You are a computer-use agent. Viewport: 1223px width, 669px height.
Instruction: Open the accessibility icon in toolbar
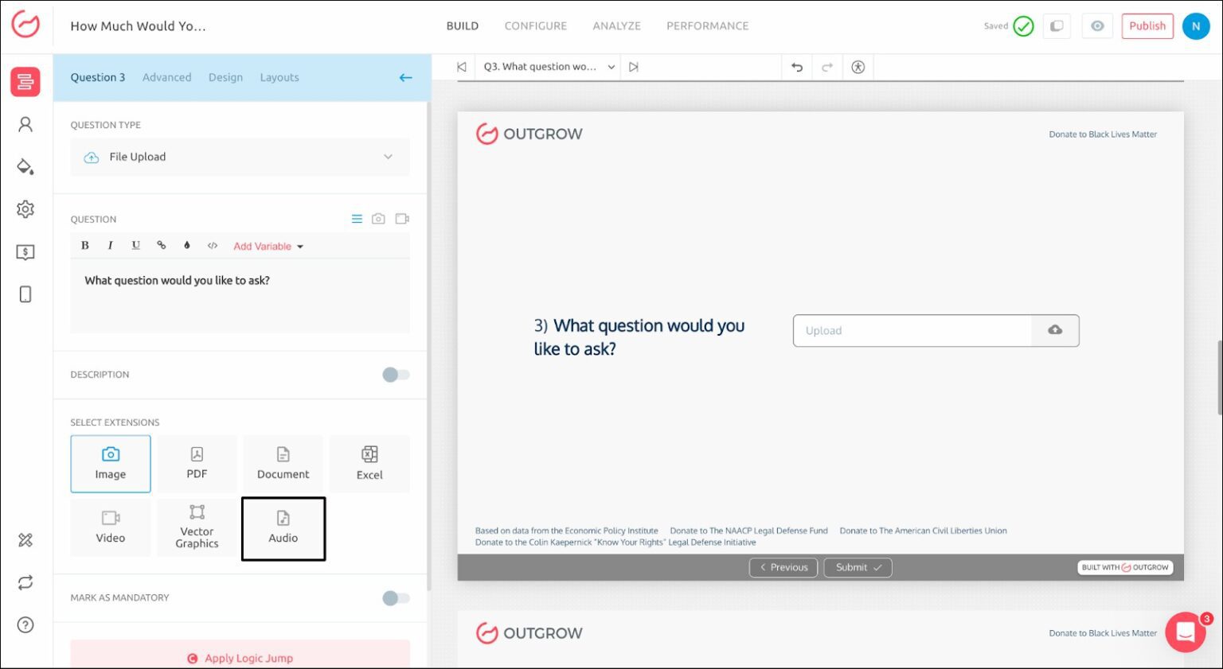coord(858,68)
